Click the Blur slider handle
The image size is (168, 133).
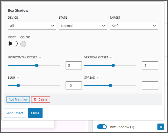click(x=18, y=85)
